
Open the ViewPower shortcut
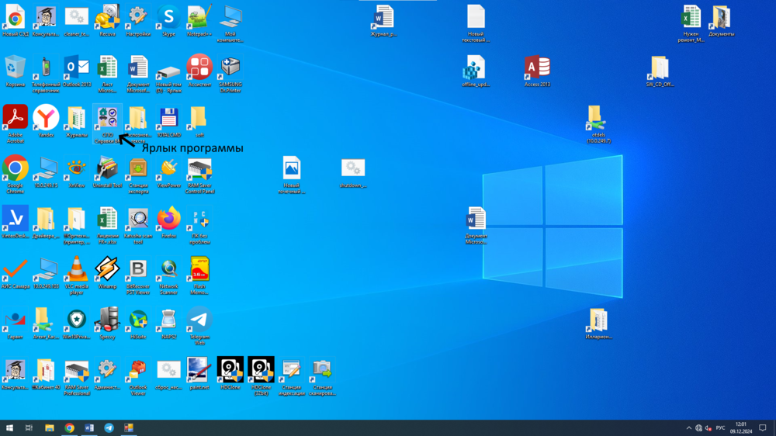coord(168,172)
